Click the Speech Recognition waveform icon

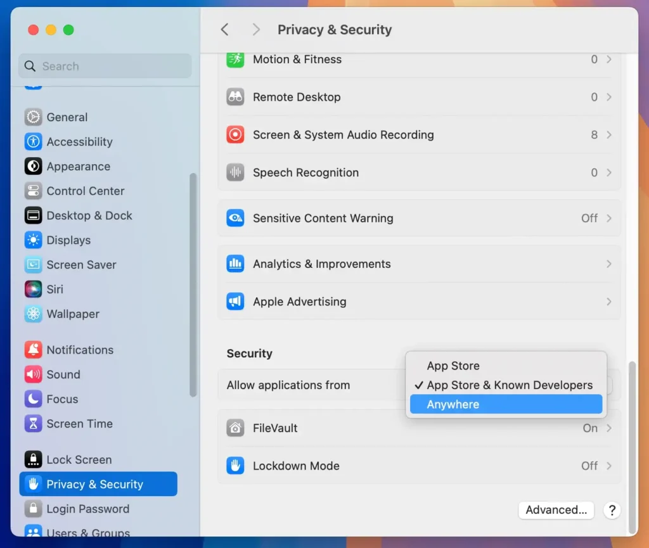pos(235,172)
